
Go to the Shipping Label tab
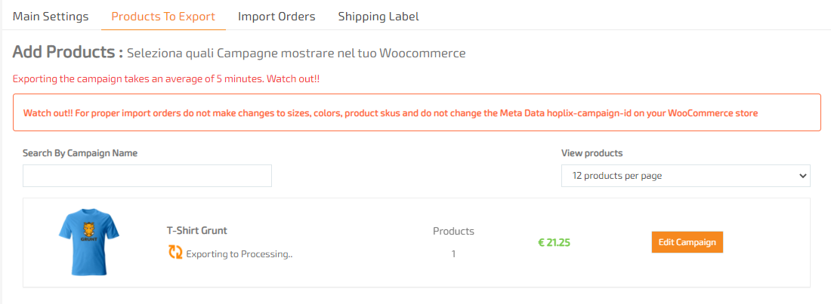(x=378, y=17)
